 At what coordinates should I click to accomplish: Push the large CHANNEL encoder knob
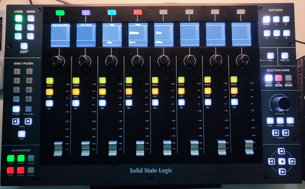(x=281, y=103)
